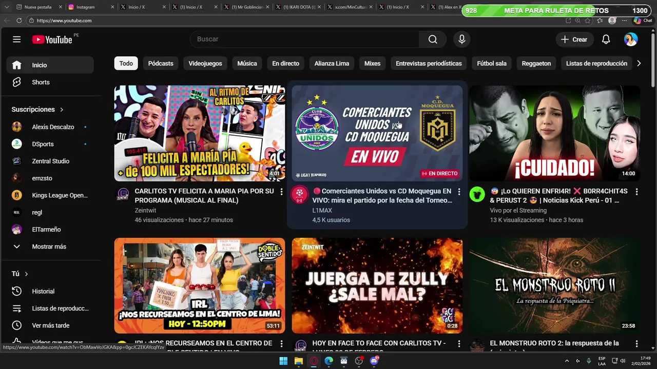Select the En directo filter chip

click(x=285, y=64)
